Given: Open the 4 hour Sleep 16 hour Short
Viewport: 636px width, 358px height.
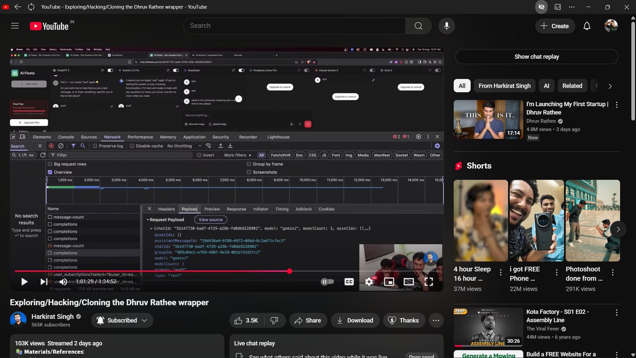Looking at the screenshot, I should 481,220.
